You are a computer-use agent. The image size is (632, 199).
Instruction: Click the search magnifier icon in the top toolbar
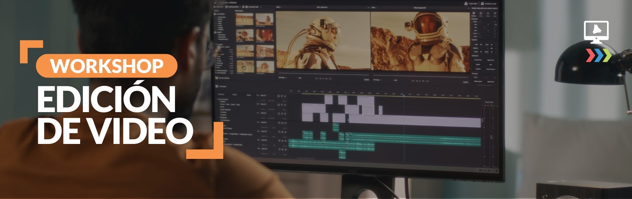pos(243,7)
